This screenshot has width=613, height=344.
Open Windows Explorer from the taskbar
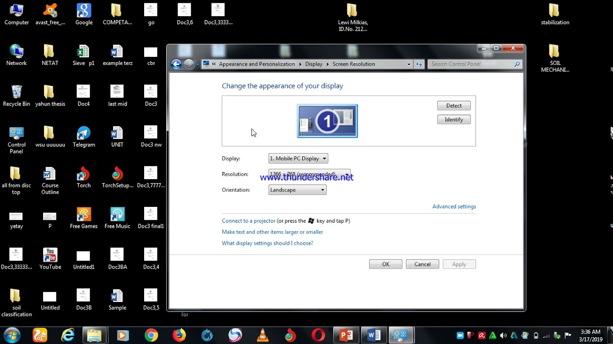tap(95, 335)
